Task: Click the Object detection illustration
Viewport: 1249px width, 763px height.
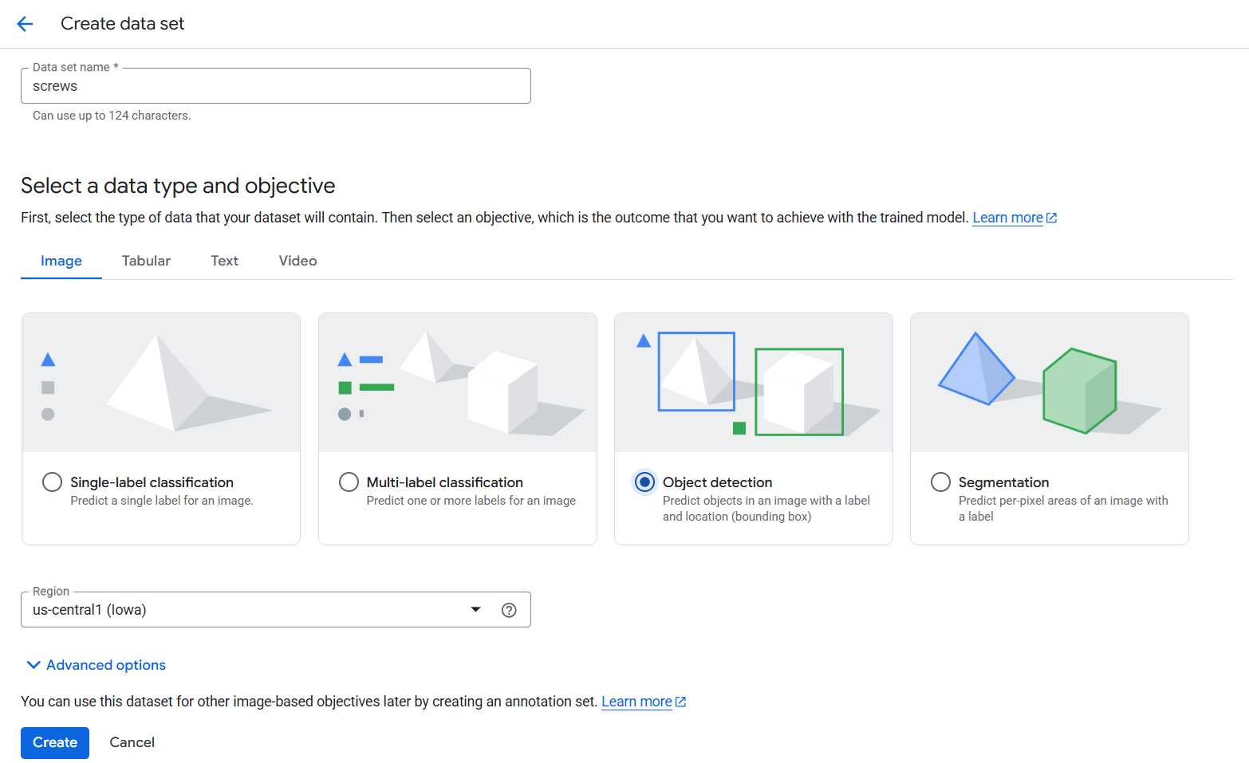Action: coord(754,383)
